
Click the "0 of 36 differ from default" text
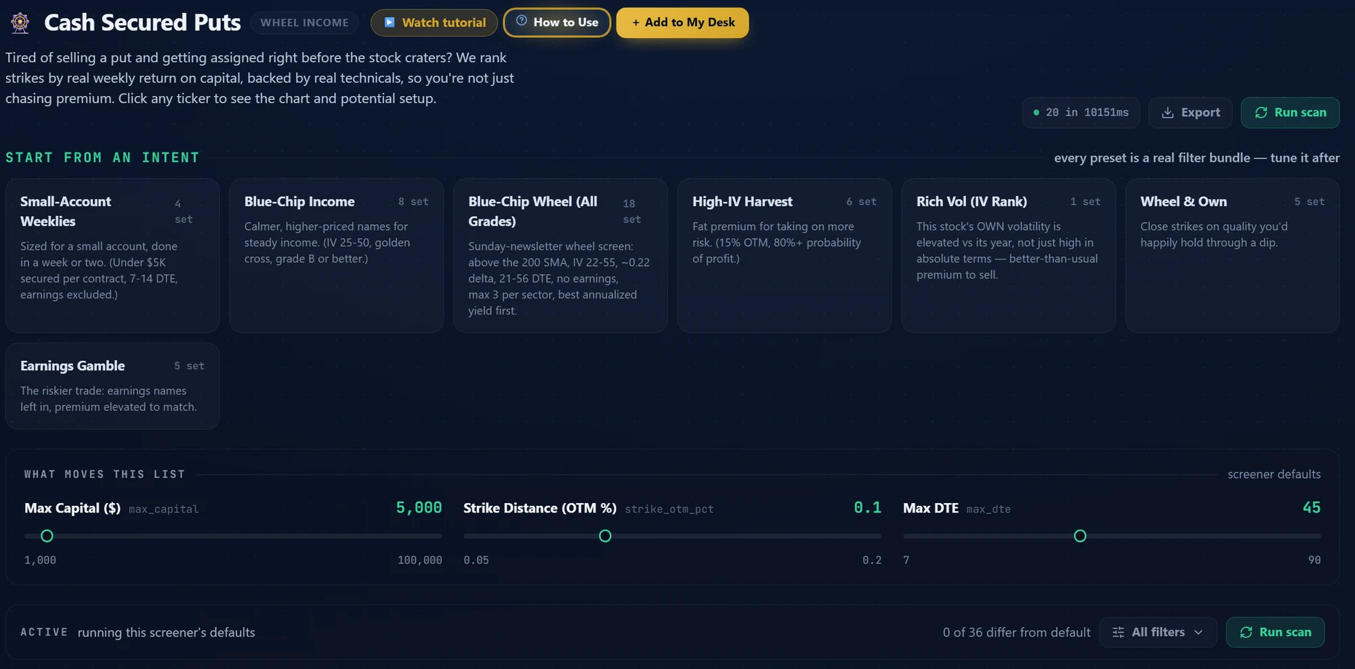click(1016, 632)
